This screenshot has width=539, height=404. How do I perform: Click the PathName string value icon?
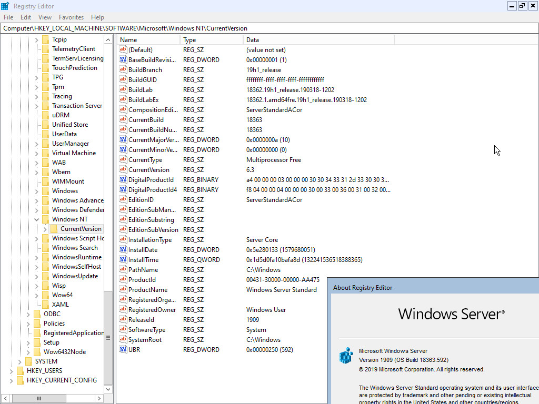click(123, 269)
